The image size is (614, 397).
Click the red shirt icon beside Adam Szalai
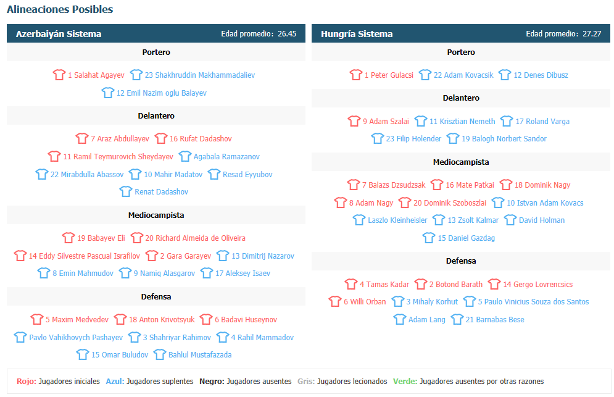point(354,121)
